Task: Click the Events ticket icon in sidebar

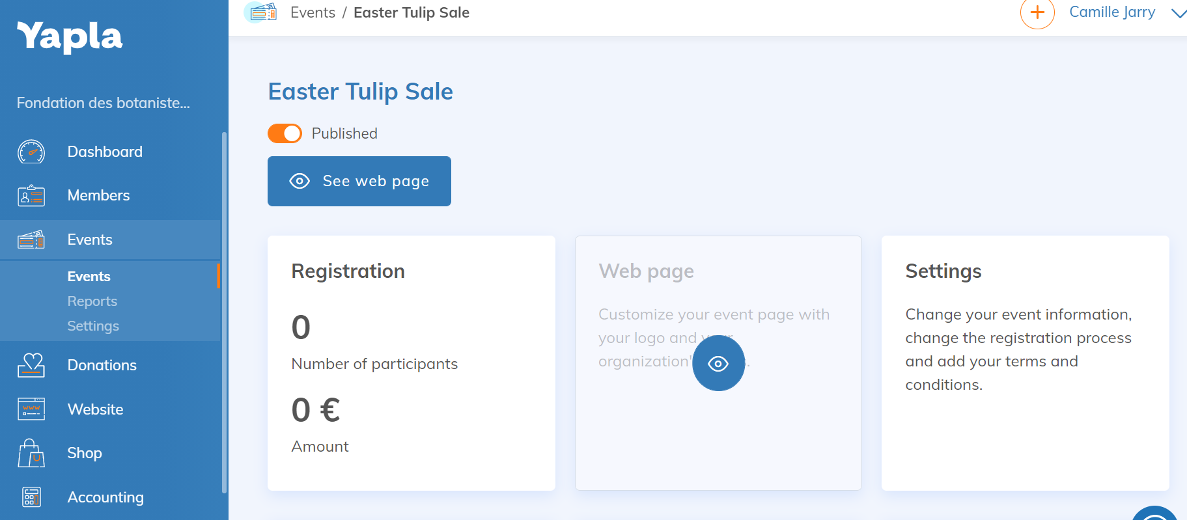Action: 31,239
